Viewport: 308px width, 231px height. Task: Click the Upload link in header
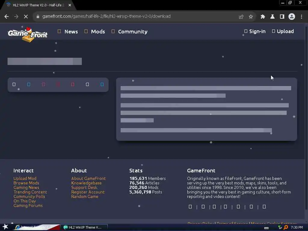coord(283,31)
